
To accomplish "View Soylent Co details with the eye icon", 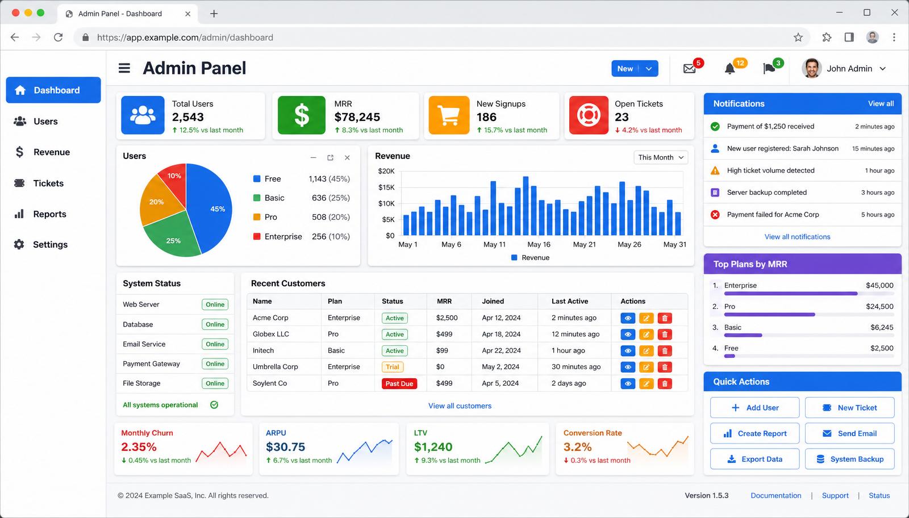I will (x=628, y=384).
